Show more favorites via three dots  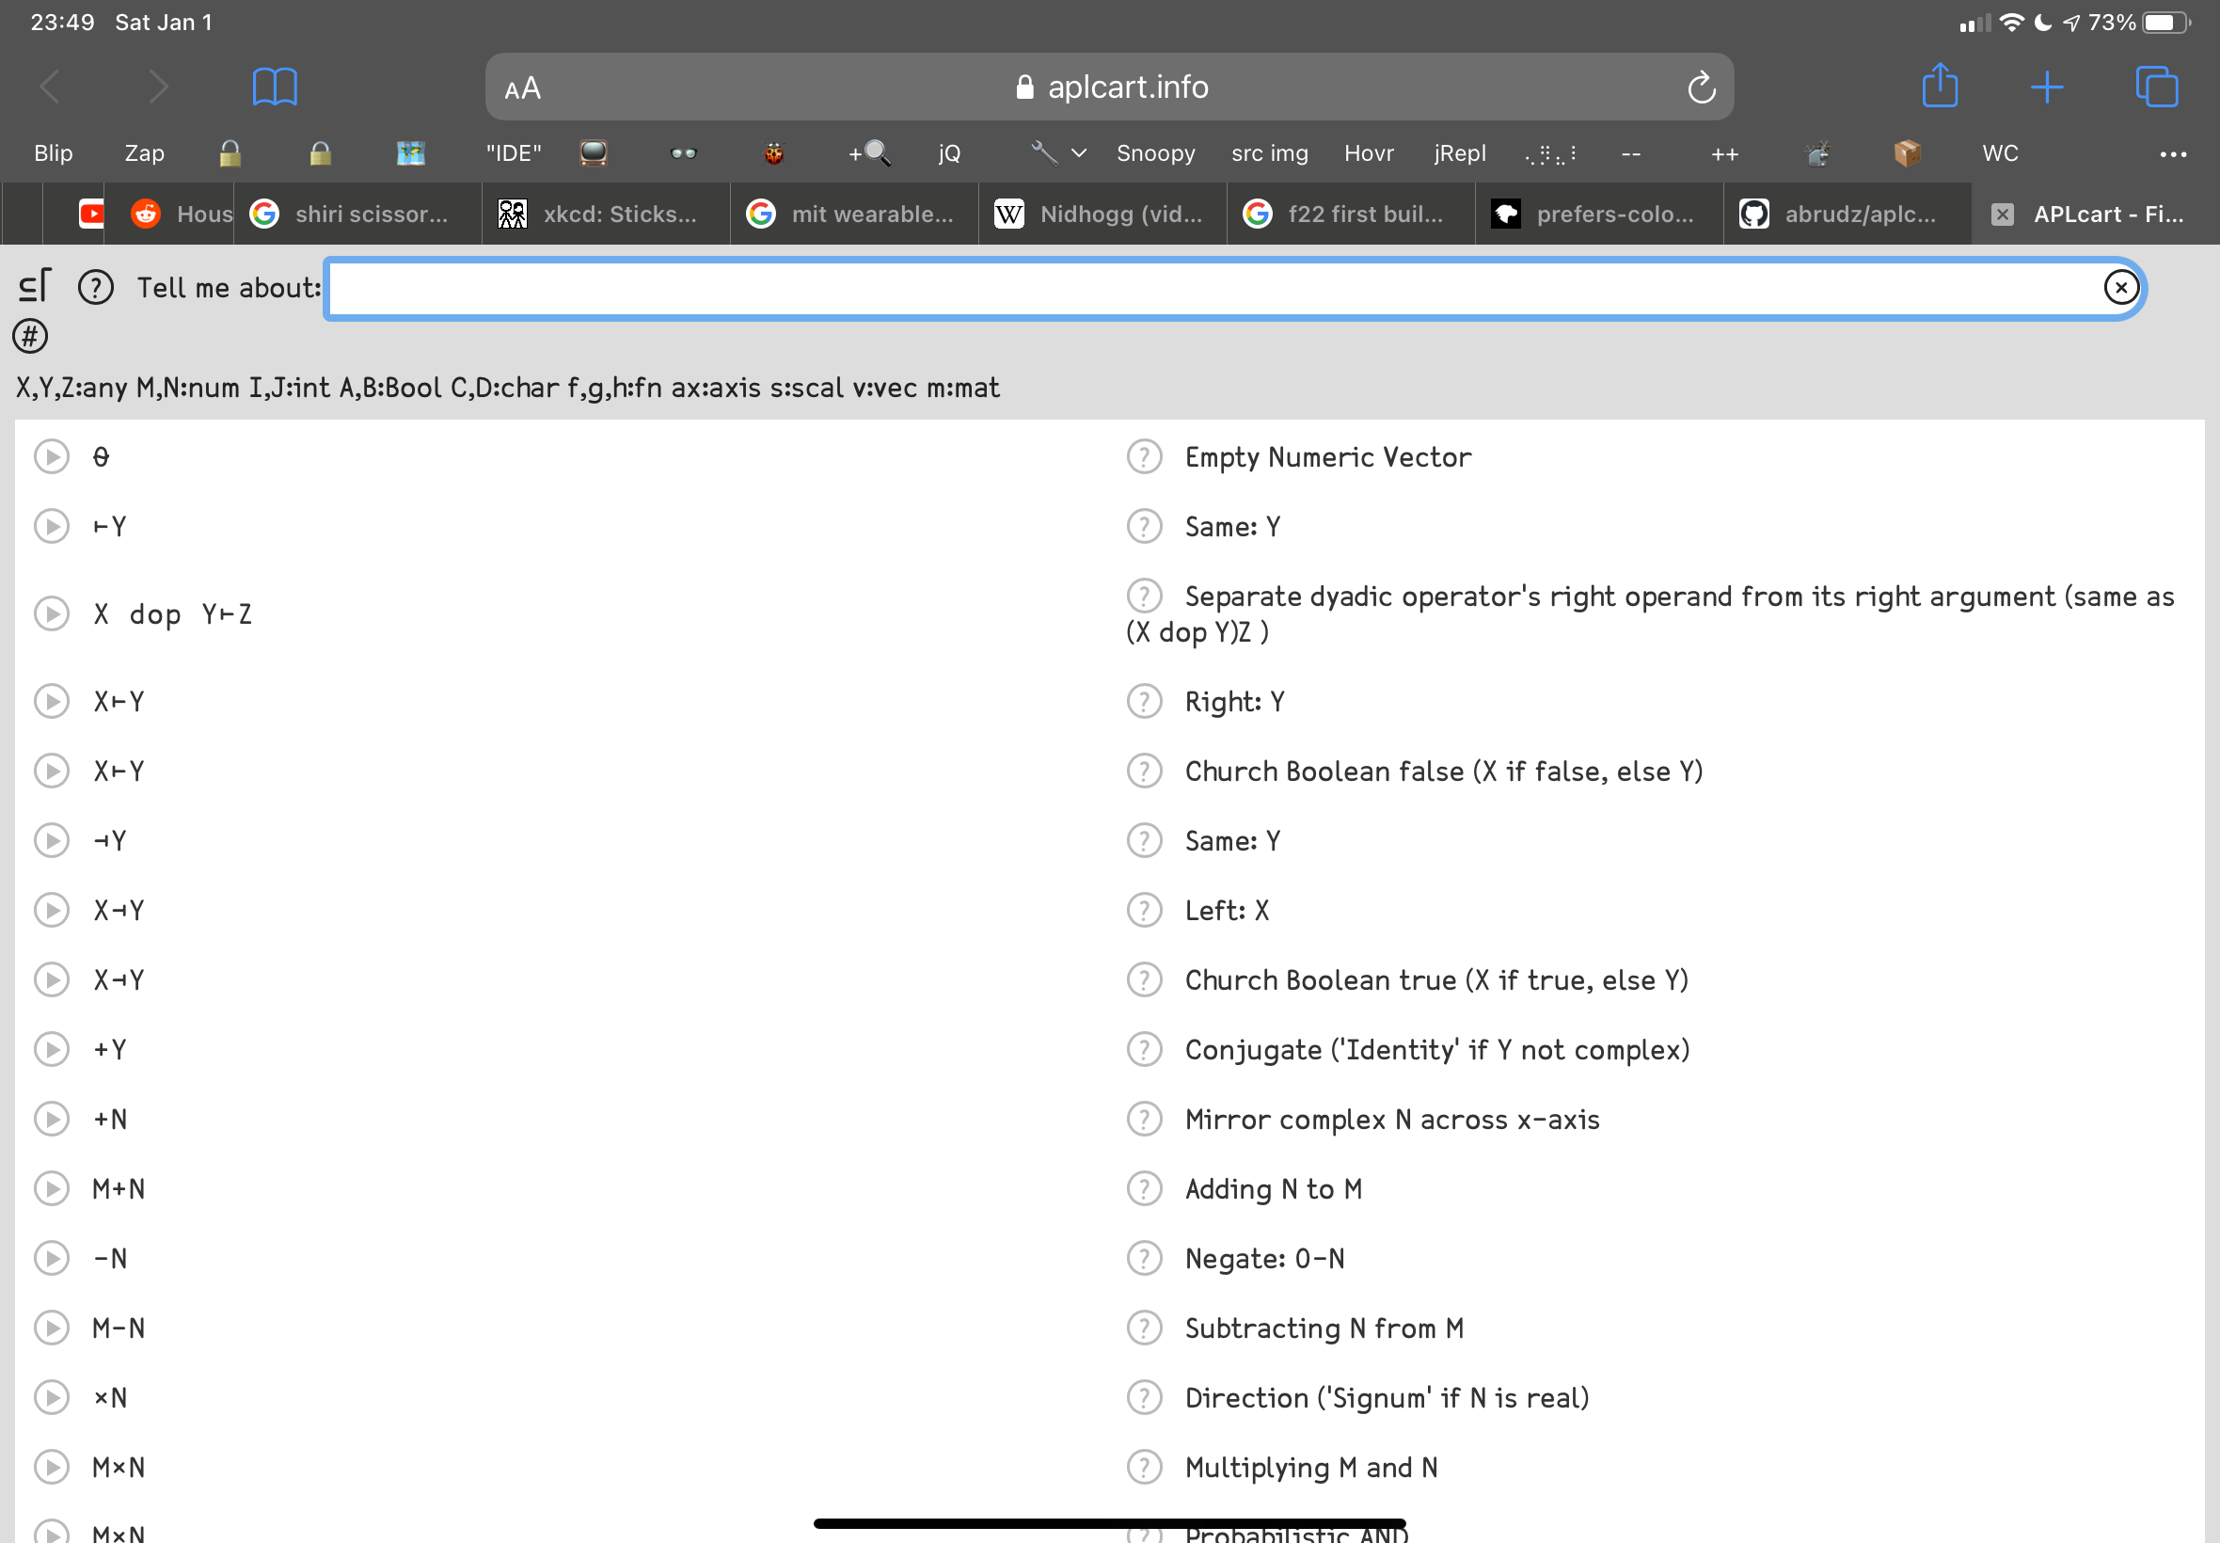click(2173, 153)
